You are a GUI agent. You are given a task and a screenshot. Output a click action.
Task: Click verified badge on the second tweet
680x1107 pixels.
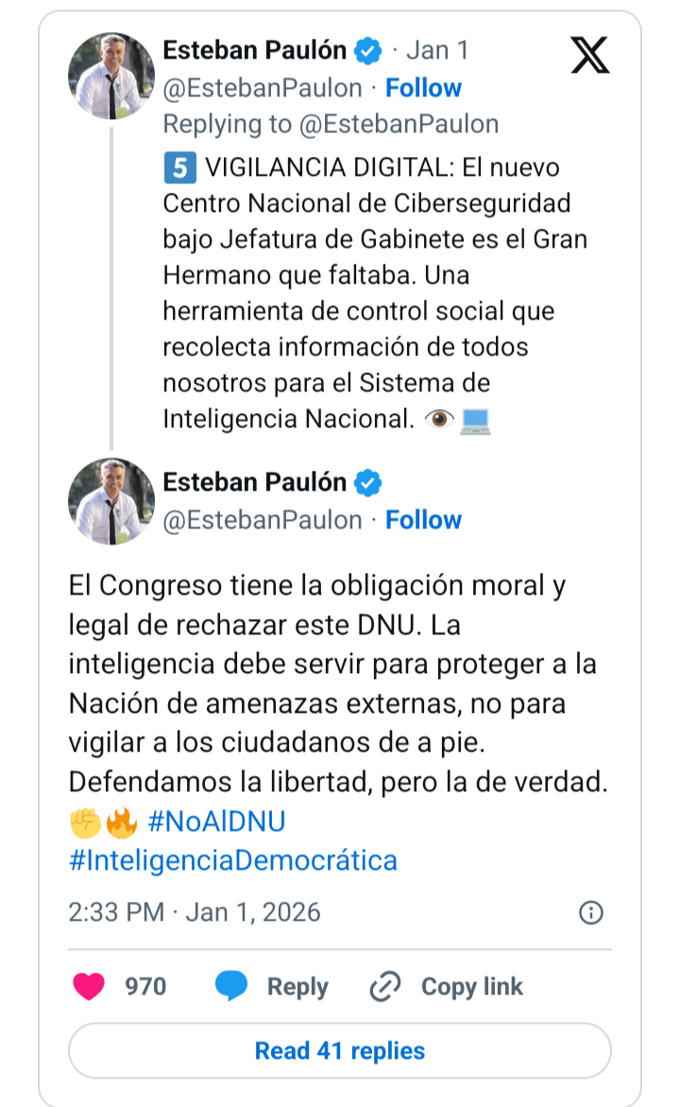pyautogui.click(x=368, y=483)
